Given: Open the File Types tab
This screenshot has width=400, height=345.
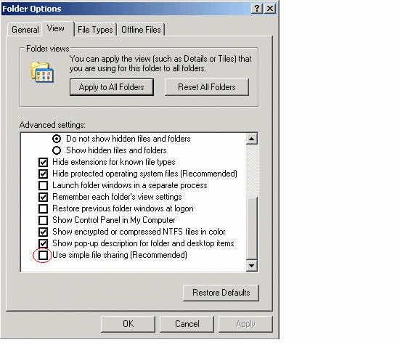Looking at the screenshot, I should point(95,30).
